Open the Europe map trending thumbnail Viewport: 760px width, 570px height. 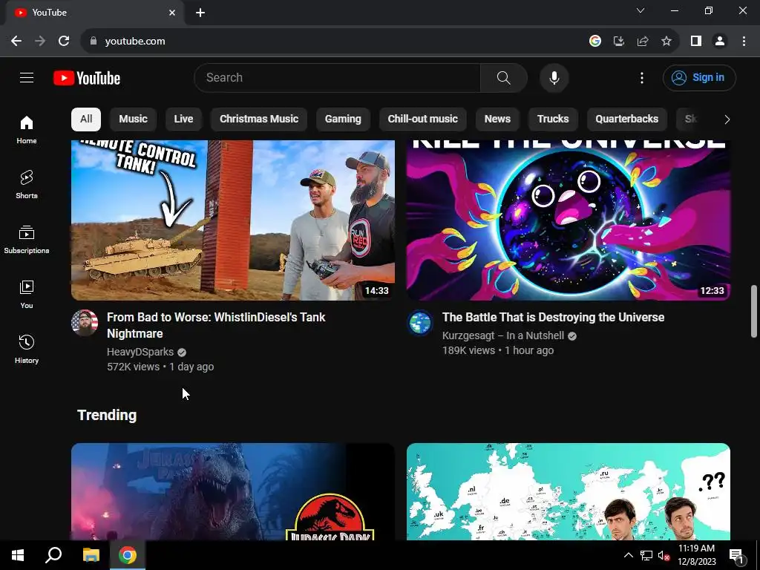[x=568, y=491]
